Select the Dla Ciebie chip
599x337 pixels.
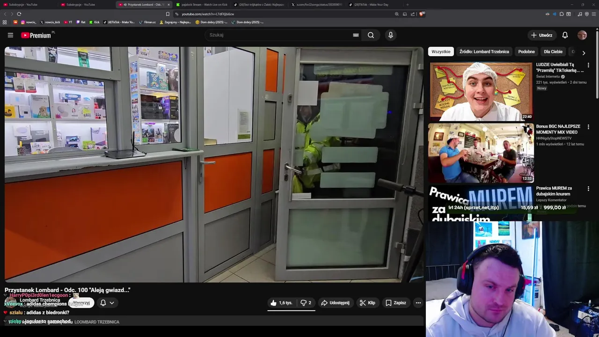[x=553, y=51]
